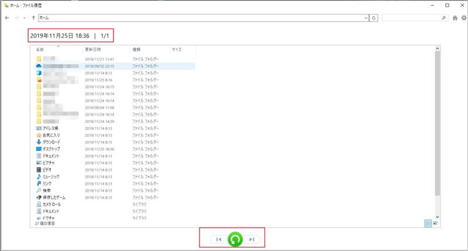Expand the address bar history dropdown
Screen dimensions: 468x251
point(366,18)
